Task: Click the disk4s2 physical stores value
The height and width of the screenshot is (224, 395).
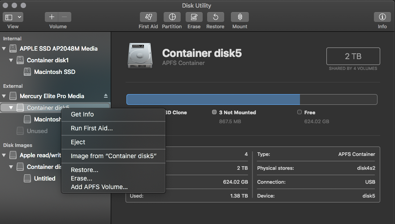Action: pyautogui.click(x=366, y=168)
